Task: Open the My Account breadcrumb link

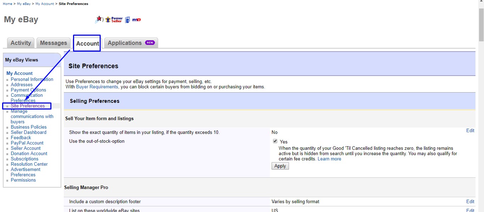Action: (x=45, y=4)
